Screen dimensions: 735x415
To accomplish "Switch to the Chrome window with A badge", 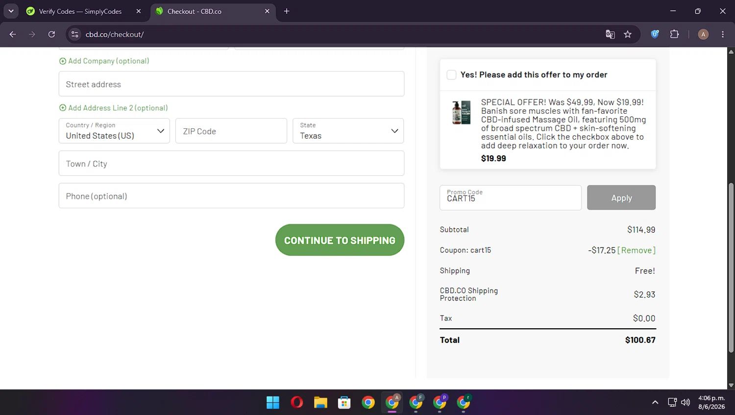I will pyautogui.click(x=392, y=402).
